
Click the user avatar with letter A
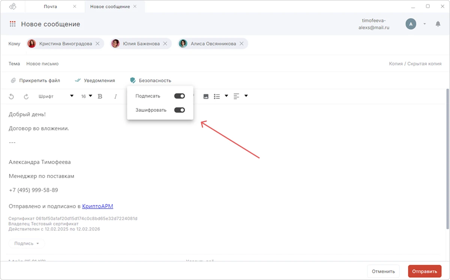tap(411, 24)
